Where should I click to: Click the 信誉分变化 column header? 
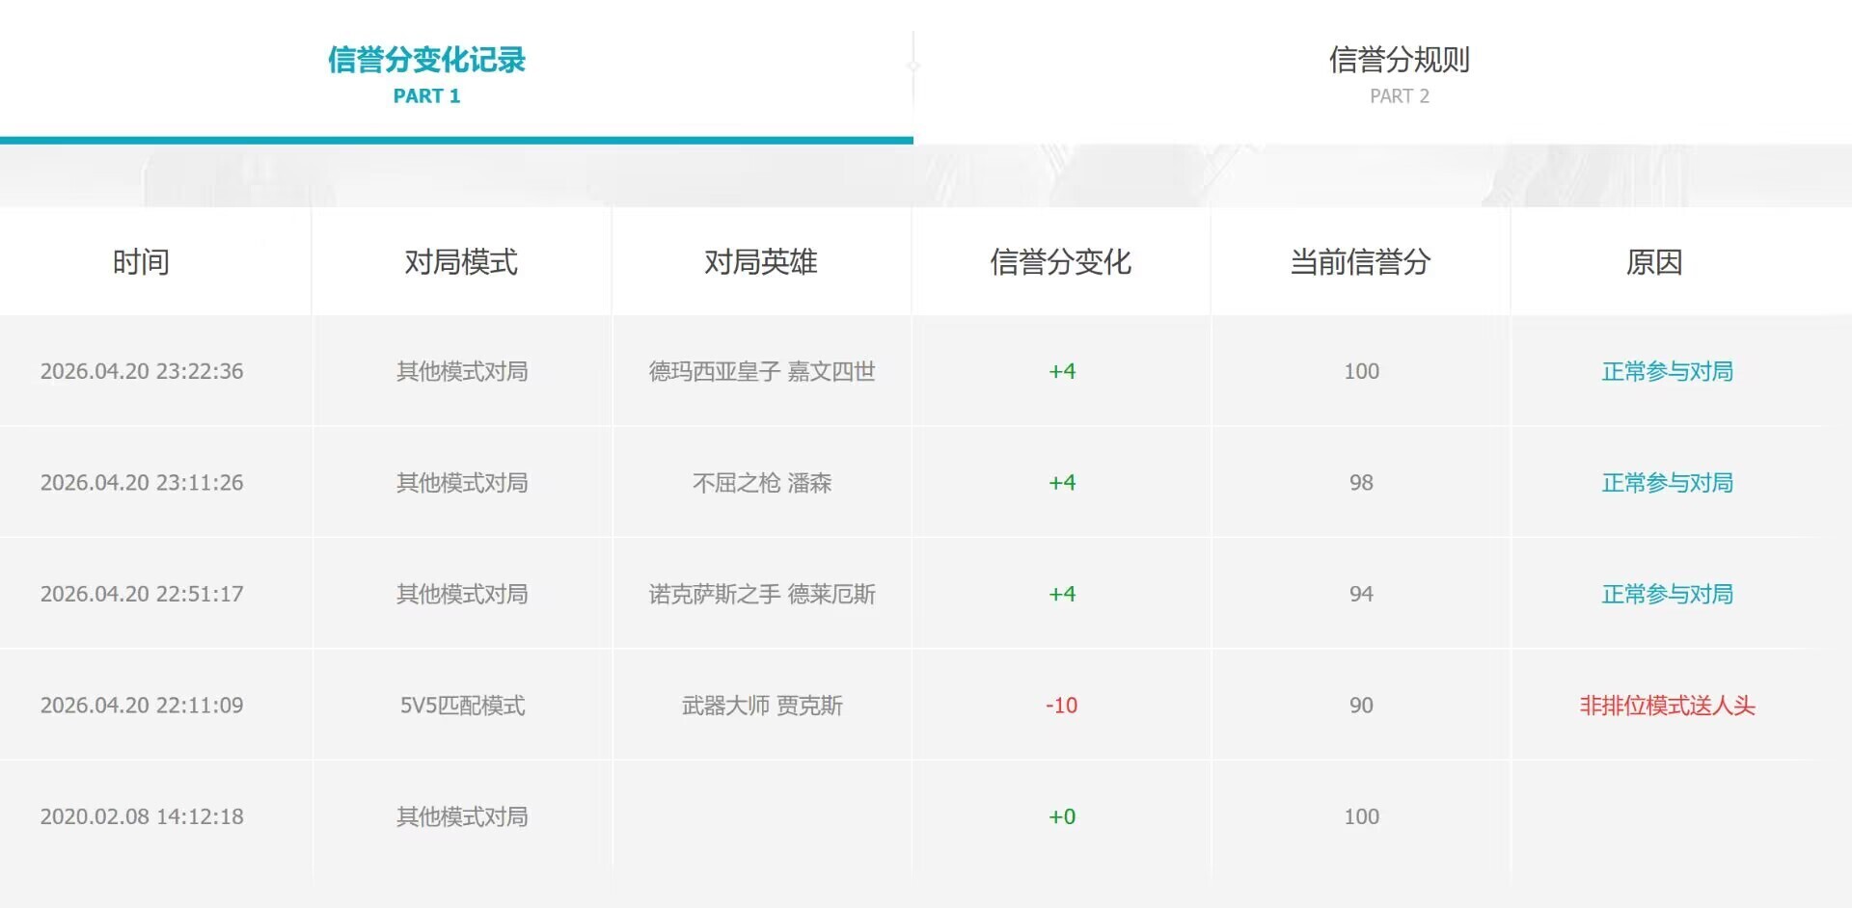click(1060, 262)
